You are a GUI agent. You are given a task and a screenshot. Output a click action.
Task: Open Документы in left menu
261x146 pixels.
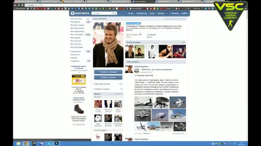(x=75, y=55)
